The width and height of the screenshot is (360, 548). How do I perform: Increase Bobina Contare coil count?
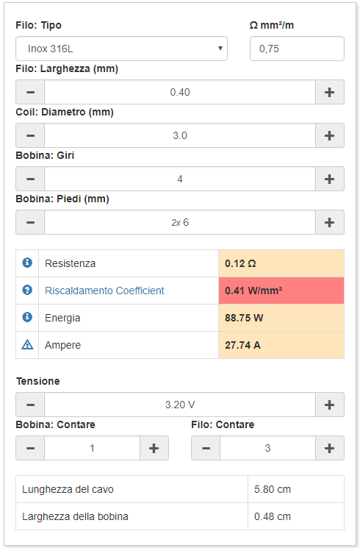pyautogui.click(x=154, y=448)
